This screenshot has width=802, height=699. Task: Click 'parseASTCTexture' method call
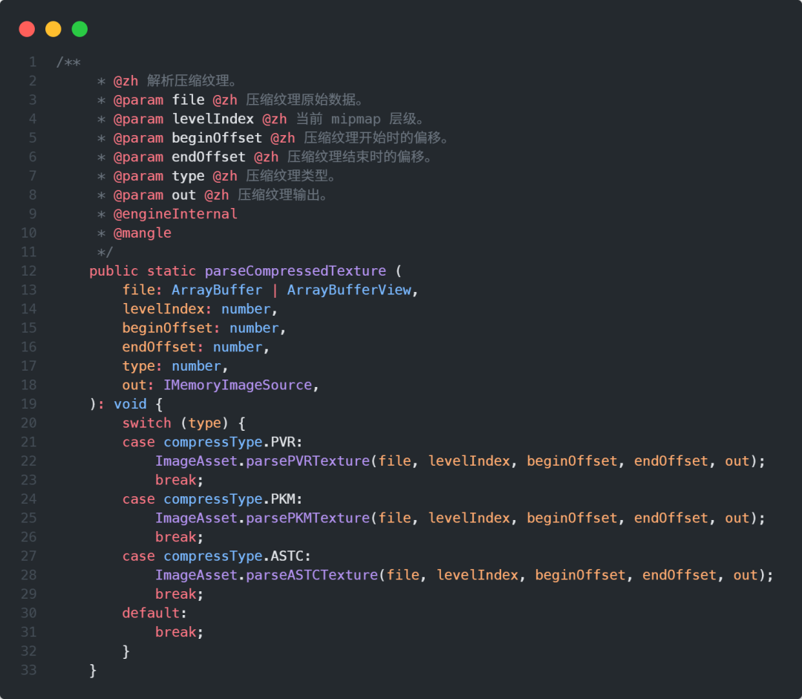pyautogui.click(x=311, y=575)
